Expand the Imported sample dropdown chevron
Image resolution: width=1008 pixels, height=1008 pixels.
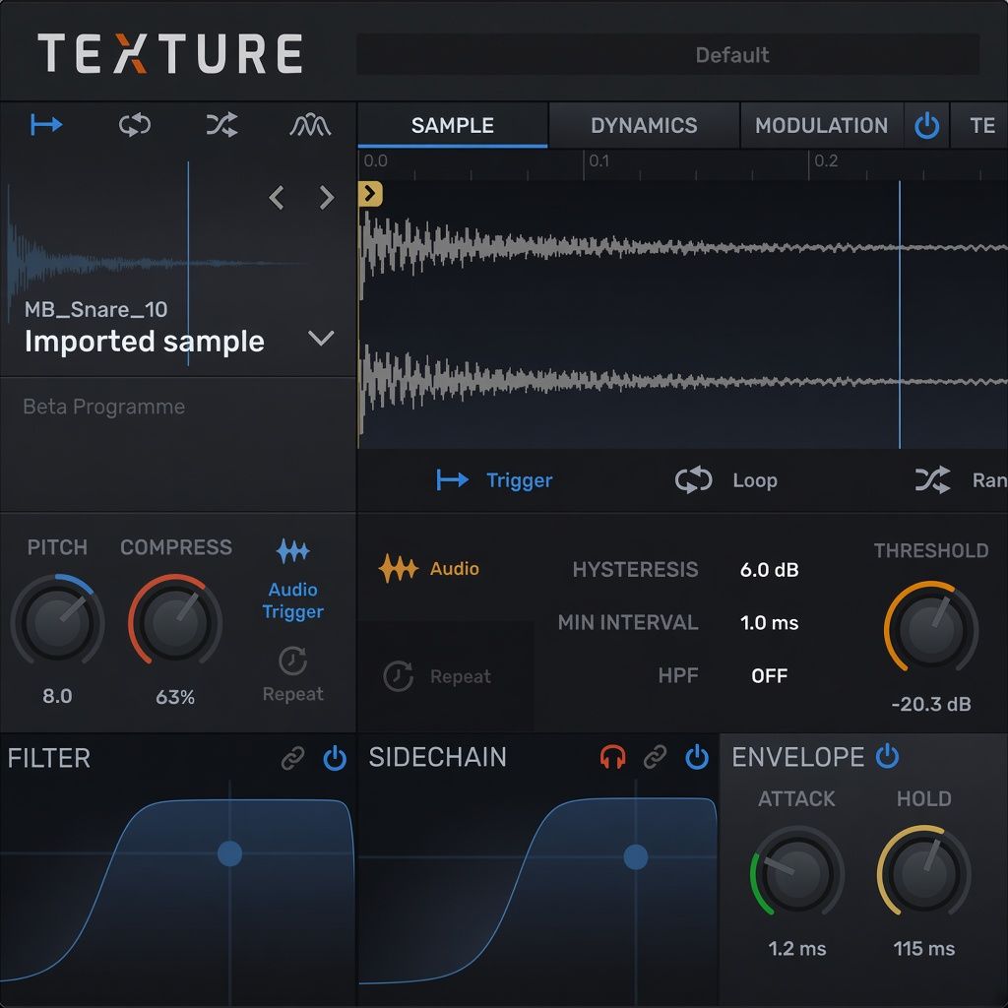tap(321, 338)
